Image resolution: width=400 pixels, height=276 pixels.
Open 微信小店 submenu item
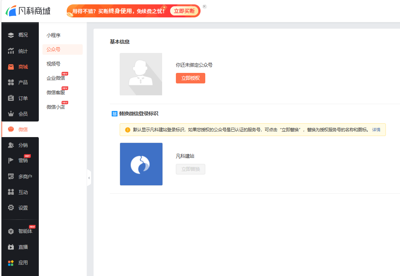(x=55, y=107)
